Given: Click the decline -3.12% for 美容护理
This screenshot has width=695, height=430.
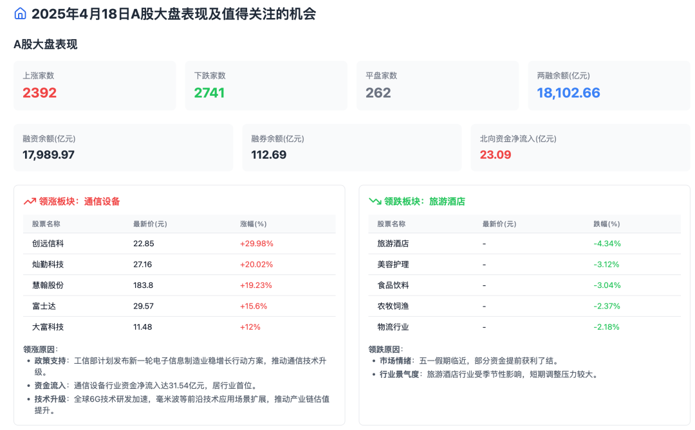Looking at the screenshot, I should click(606, 264).
